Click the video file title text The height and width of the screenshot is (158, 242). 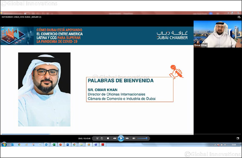click(21, 17)
